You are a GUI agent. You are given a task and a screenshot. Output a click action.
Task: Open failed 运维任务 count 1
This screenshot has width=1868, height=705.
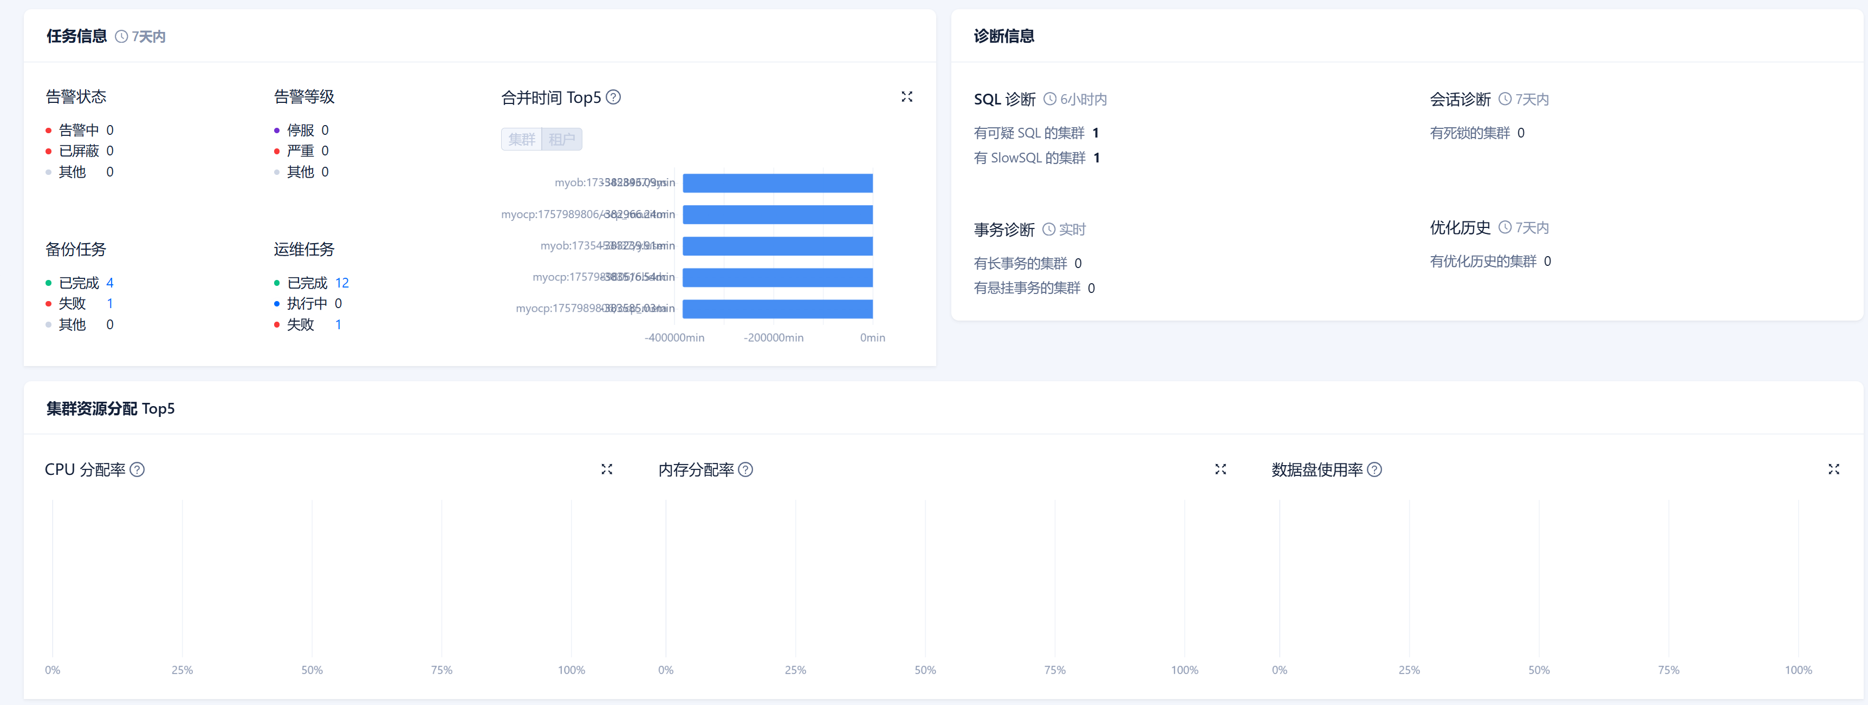[x=338, y=324]
